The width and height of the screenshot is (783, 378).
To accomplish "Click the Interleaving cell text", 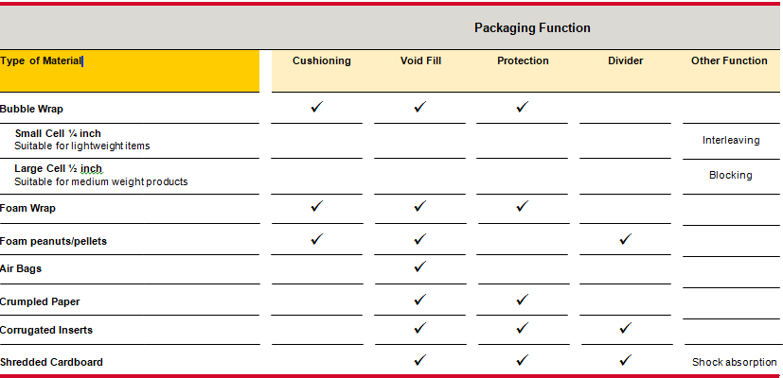I will [731, 140].
